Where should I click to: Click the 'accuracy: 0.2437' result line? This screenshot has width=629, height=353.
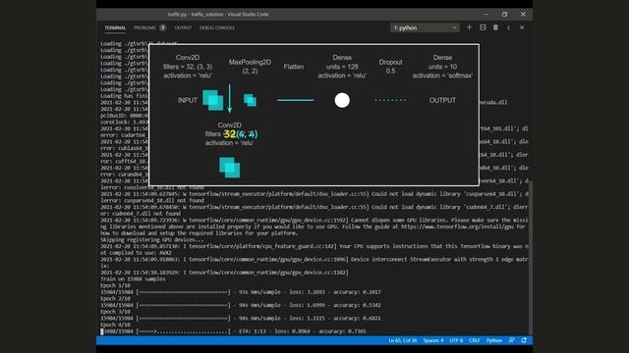click(x=241, y=292)
